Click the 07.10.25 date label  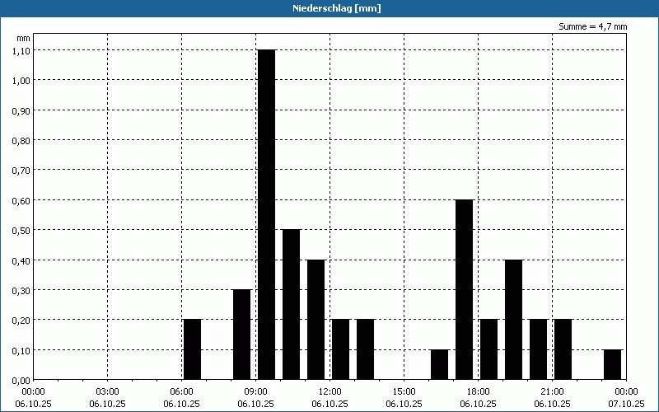coord(626,403)
